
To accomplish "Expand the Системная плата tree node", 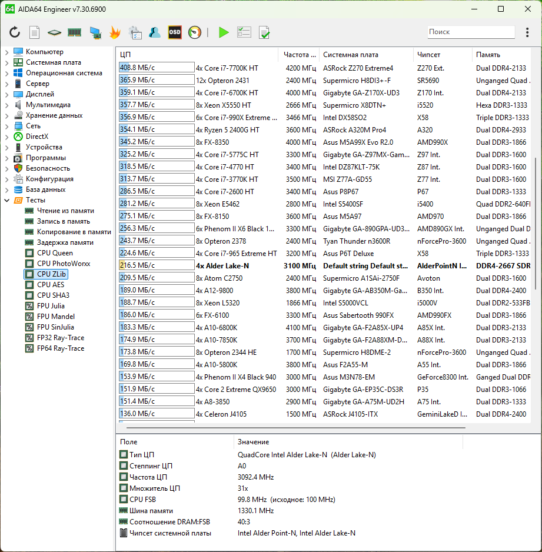I will click(x=6, y=62).
